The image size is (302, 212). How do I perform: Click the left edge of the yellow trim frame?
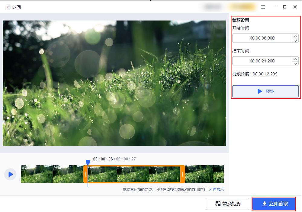click(86, 174)
